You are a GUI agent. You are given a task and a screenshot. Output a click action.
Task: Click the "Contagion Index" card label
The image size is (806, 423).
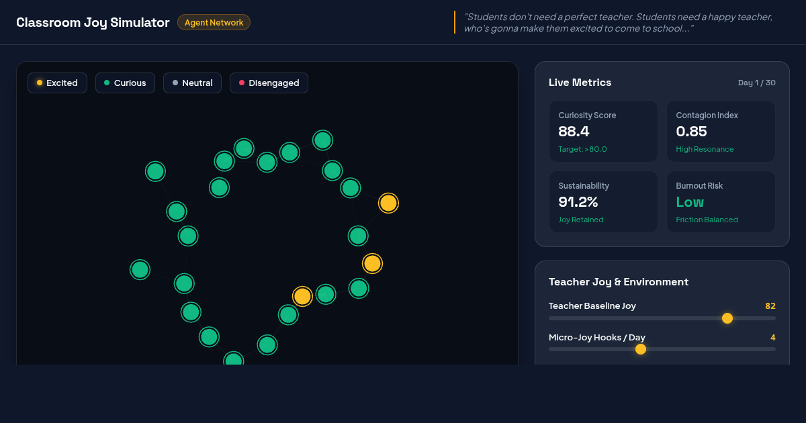click(707, 115)
